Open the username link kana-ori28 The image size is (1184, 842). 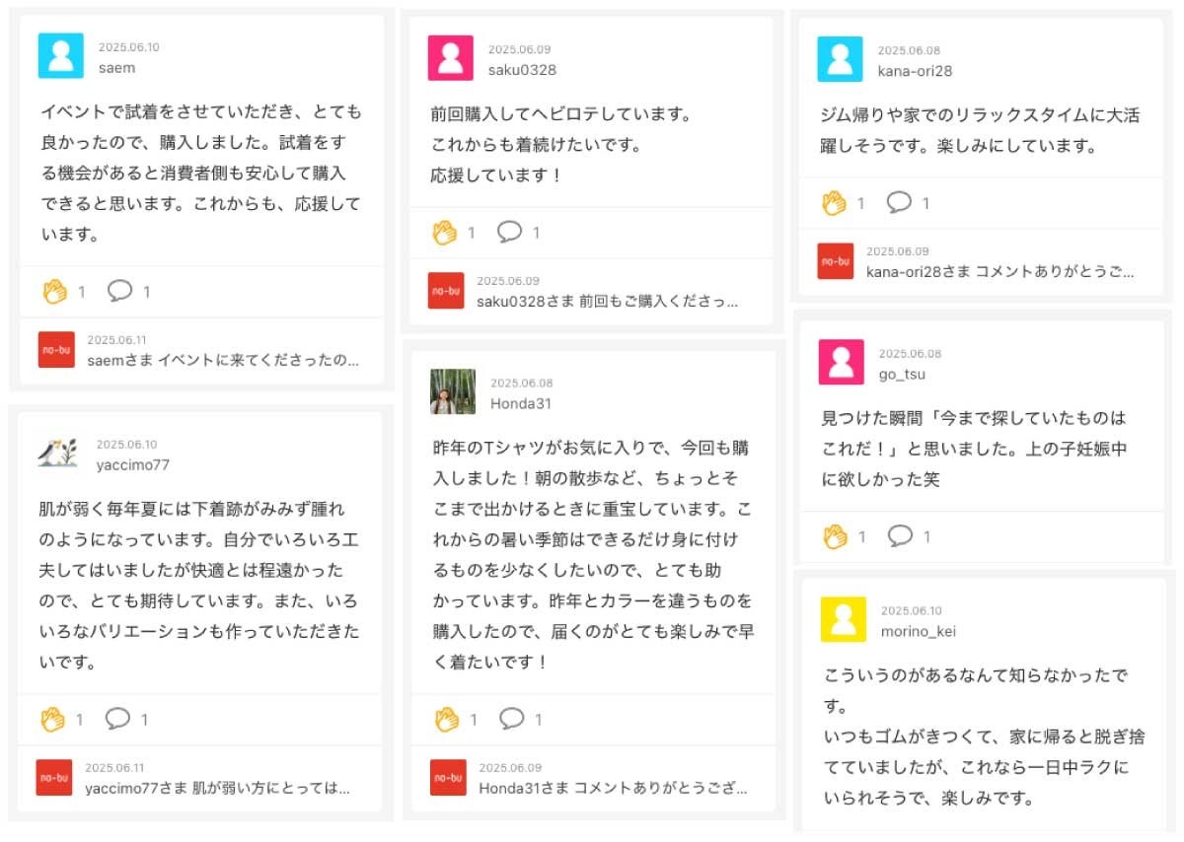pyautogui.click(x=915, y=71)
